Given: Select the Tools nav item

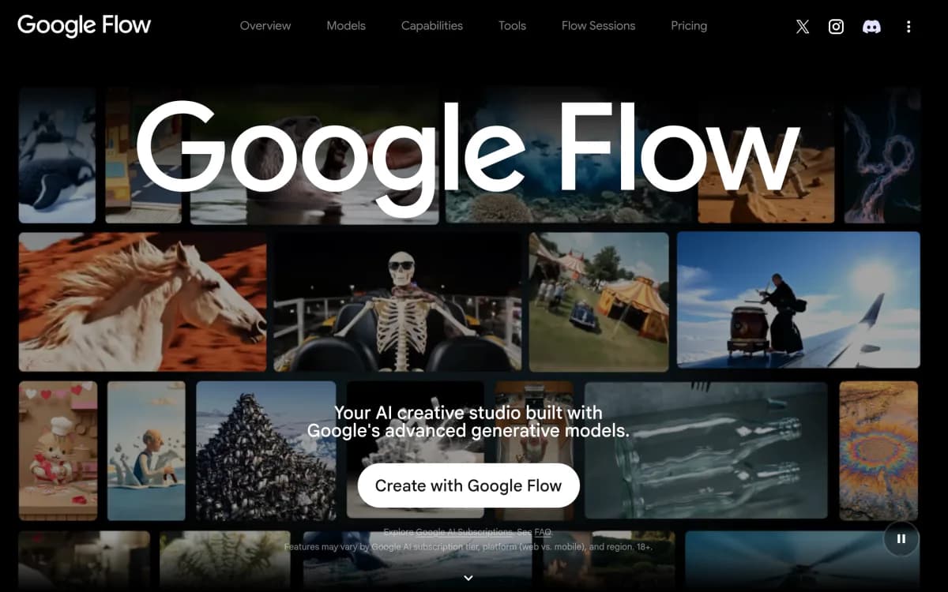Looking at the screenshot, I should pyautogui.click(x=512, y=26).
